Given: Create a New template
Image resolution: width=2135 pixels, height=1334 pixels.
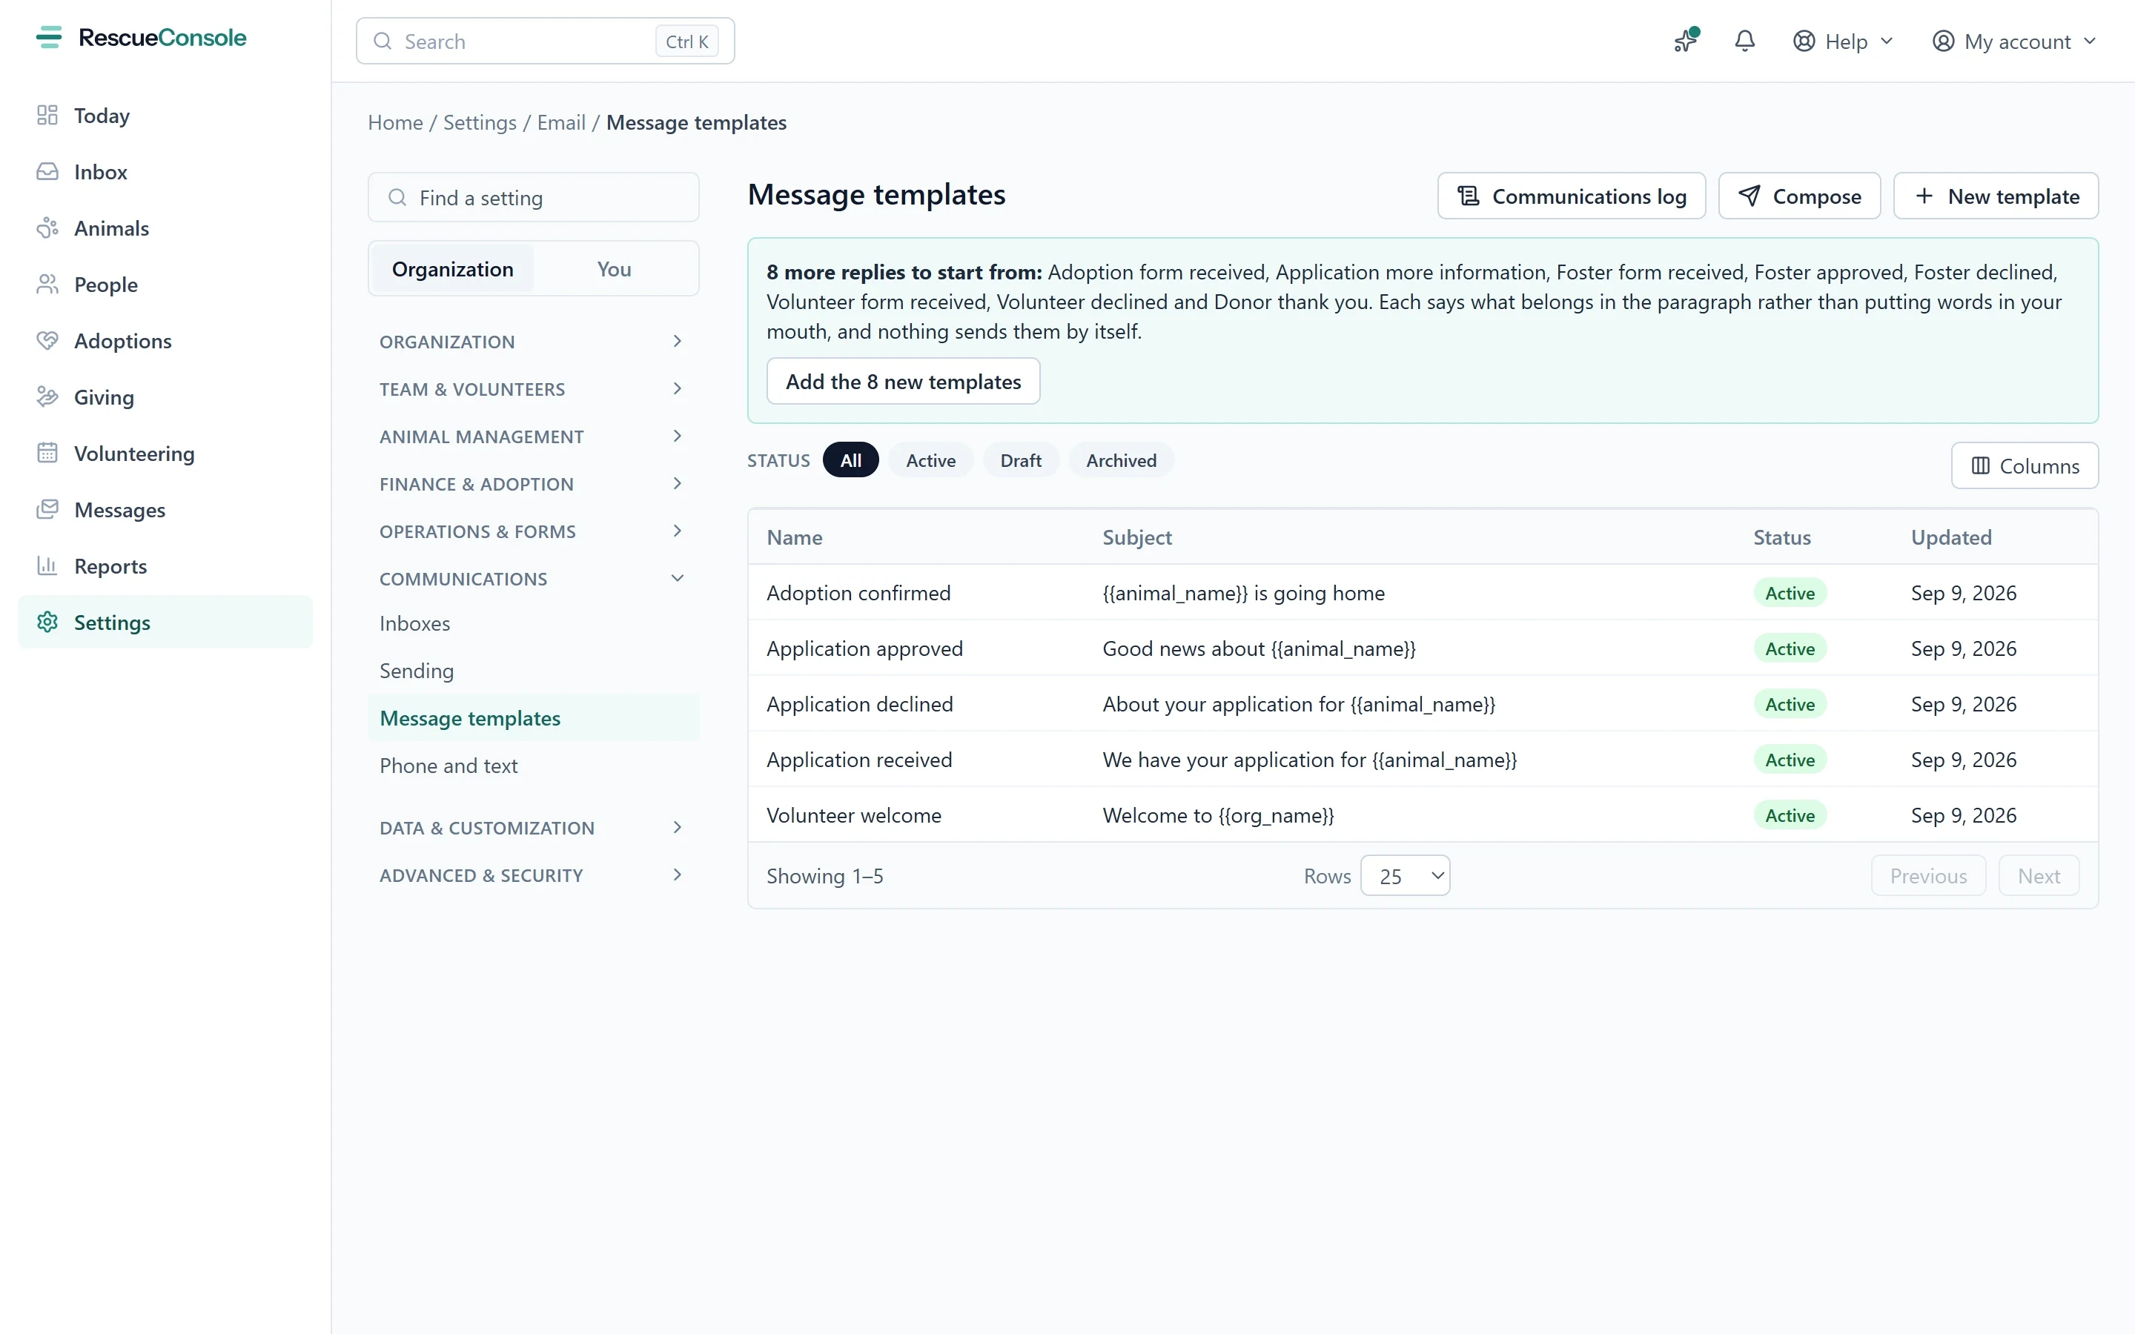Looking at the screenshot, I should [1996, 196].
